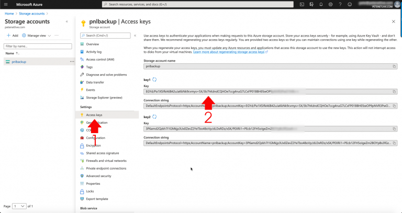Open Firewalls and virtual networks
This screenshot has width=402, height=213.
click(107, 161)
